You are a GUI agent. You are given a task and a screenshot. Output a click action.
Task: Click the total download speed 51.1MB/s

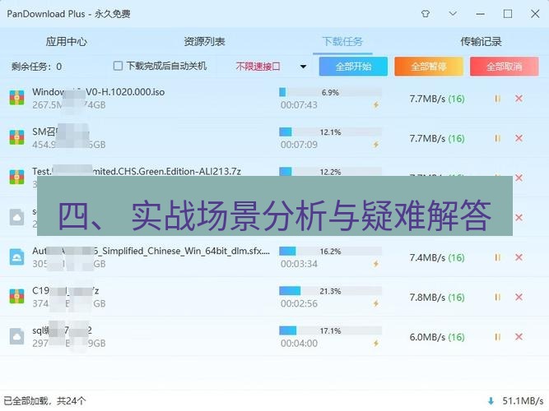point(523,400)
